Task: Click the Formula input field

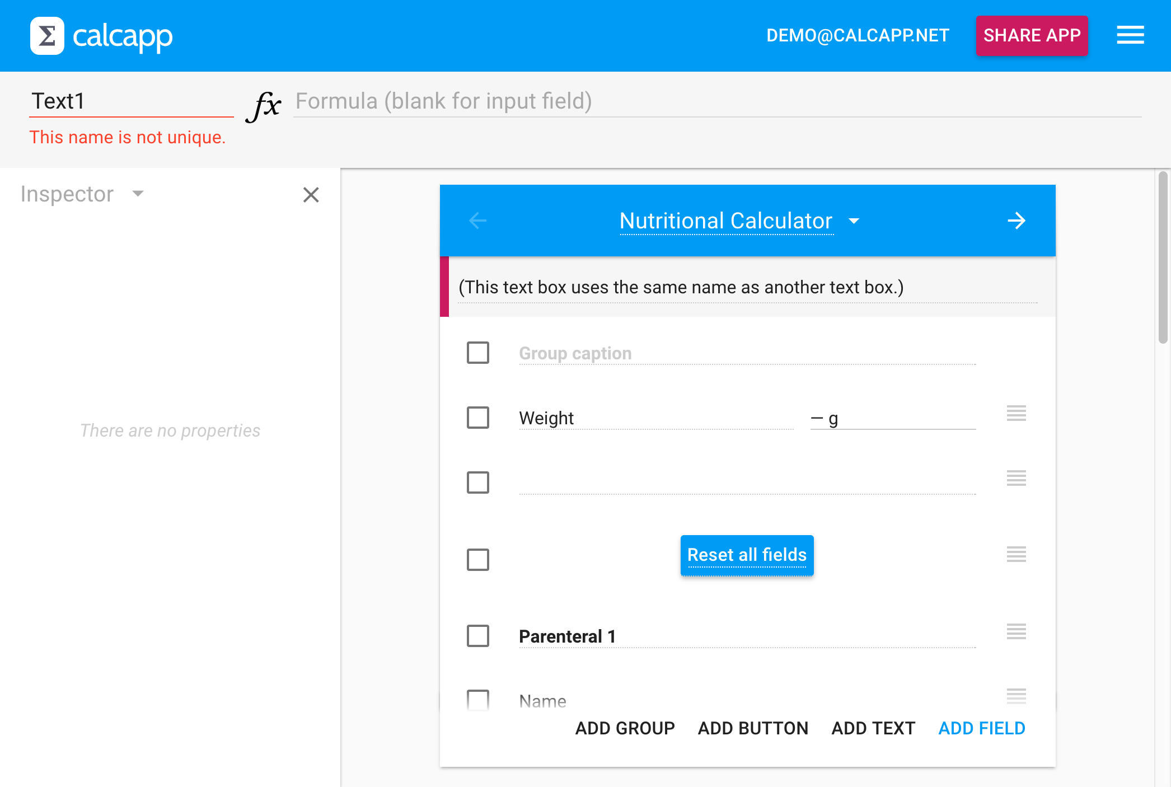Action: pos(718,102)
